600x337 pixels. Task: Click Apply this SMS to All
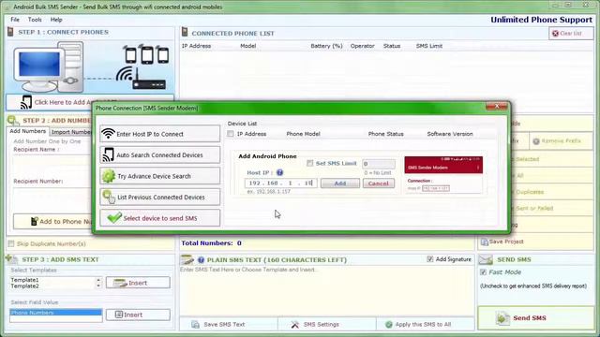tap(426, 324)
